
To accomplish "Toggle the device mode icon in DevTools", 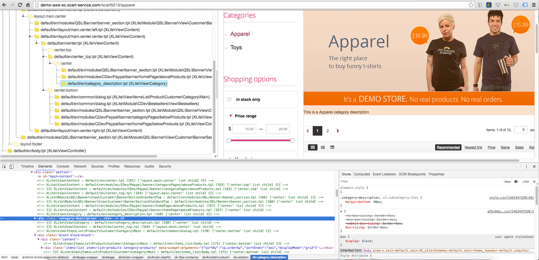I will (12, 167).
